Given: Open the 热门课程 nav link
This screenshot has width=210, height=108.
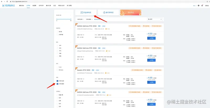Looking at the screenshot, I should pos(69,6).
